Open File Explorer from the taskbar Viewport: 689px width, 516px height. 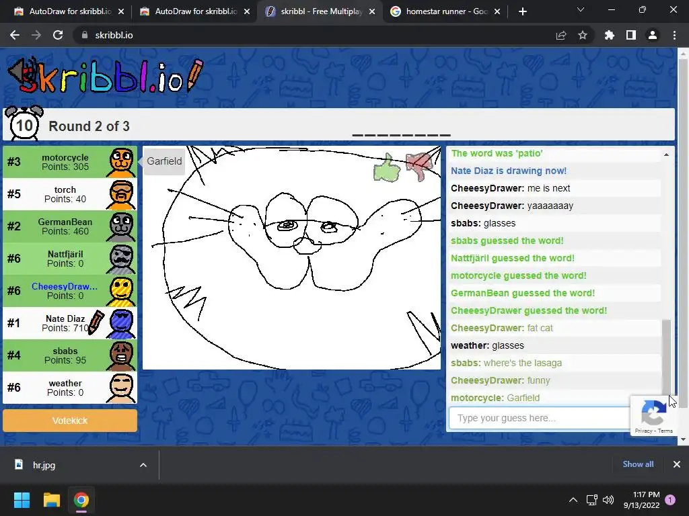(51, 500)
